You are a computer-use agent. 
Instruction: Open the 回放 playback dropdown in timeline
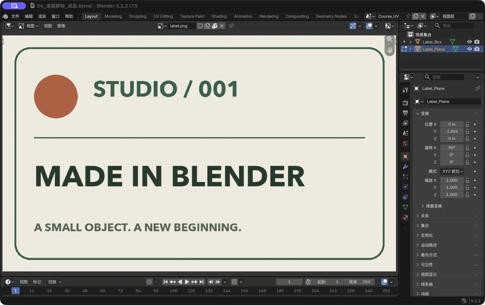(x=55, y=282)
